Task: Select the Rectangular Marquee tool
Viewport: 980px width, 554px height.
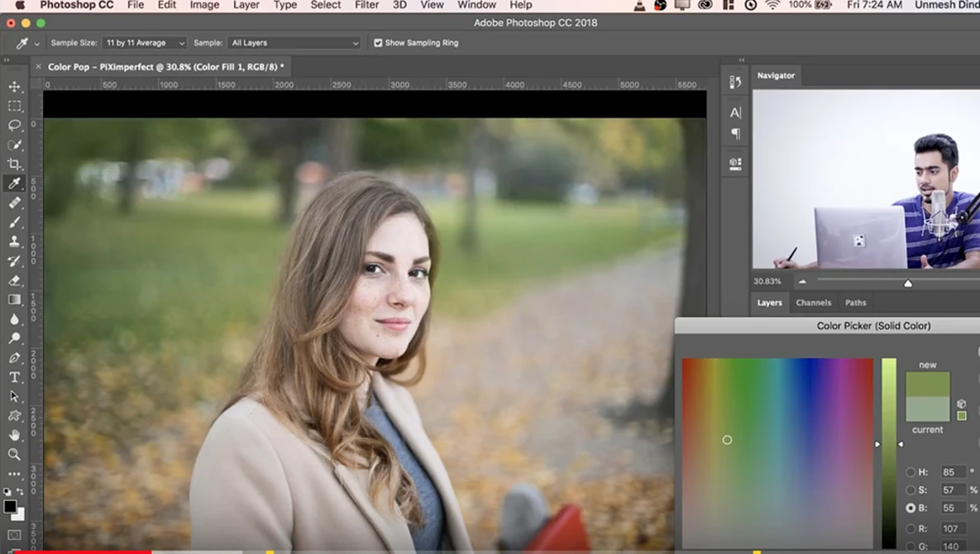Action: pos(14,106)
